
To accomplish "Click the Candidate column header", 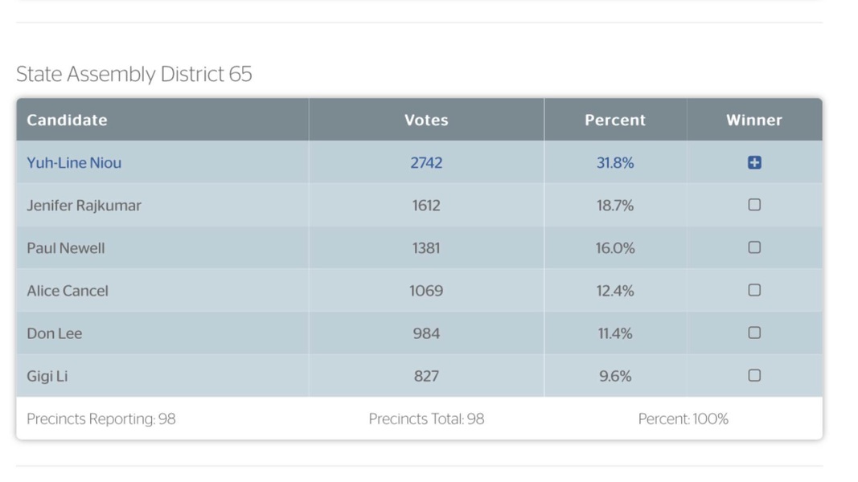I will click(67, 120).
